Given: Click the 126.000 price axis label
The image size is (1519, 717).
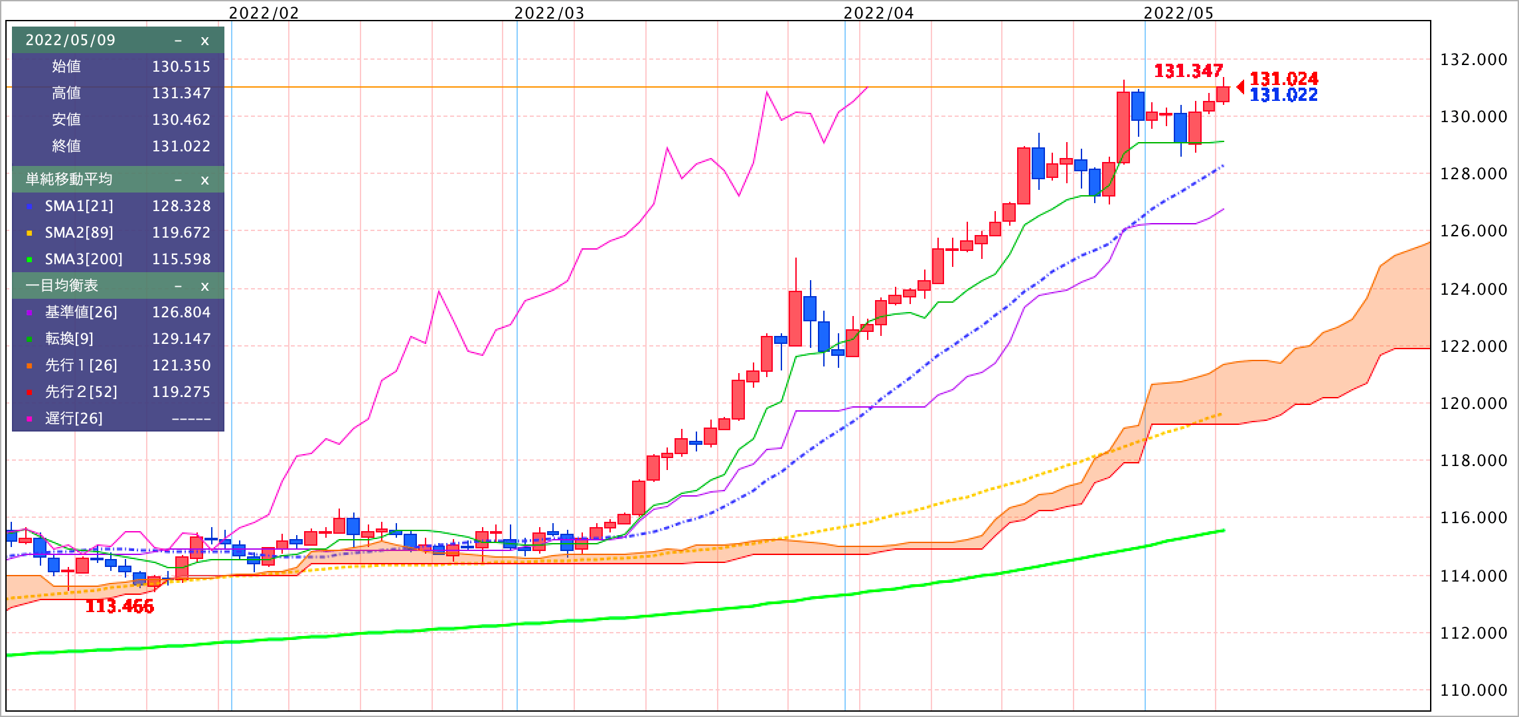Looking at the screenshot, I should (1474, 231).
